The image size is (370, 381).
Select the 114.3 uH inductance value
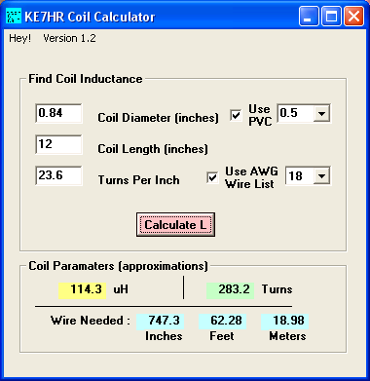click(83, 289)
